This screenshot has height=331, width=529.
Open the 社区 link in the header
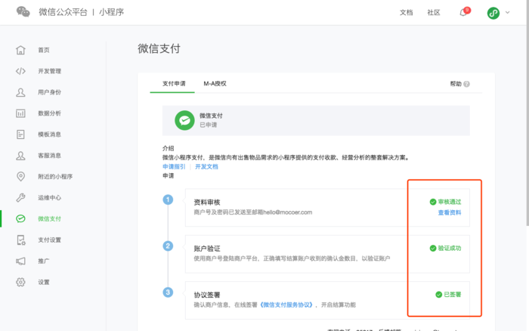tap(434, 13)
